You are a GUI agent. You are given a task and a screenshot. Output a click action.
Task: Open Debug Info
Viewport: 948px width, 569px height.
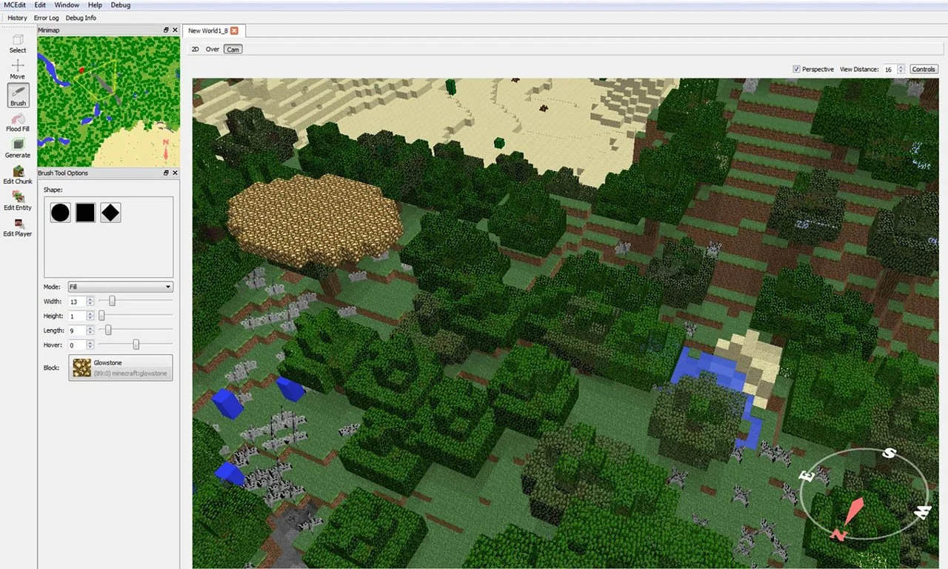pyautogui.click(x=81, y=18)
